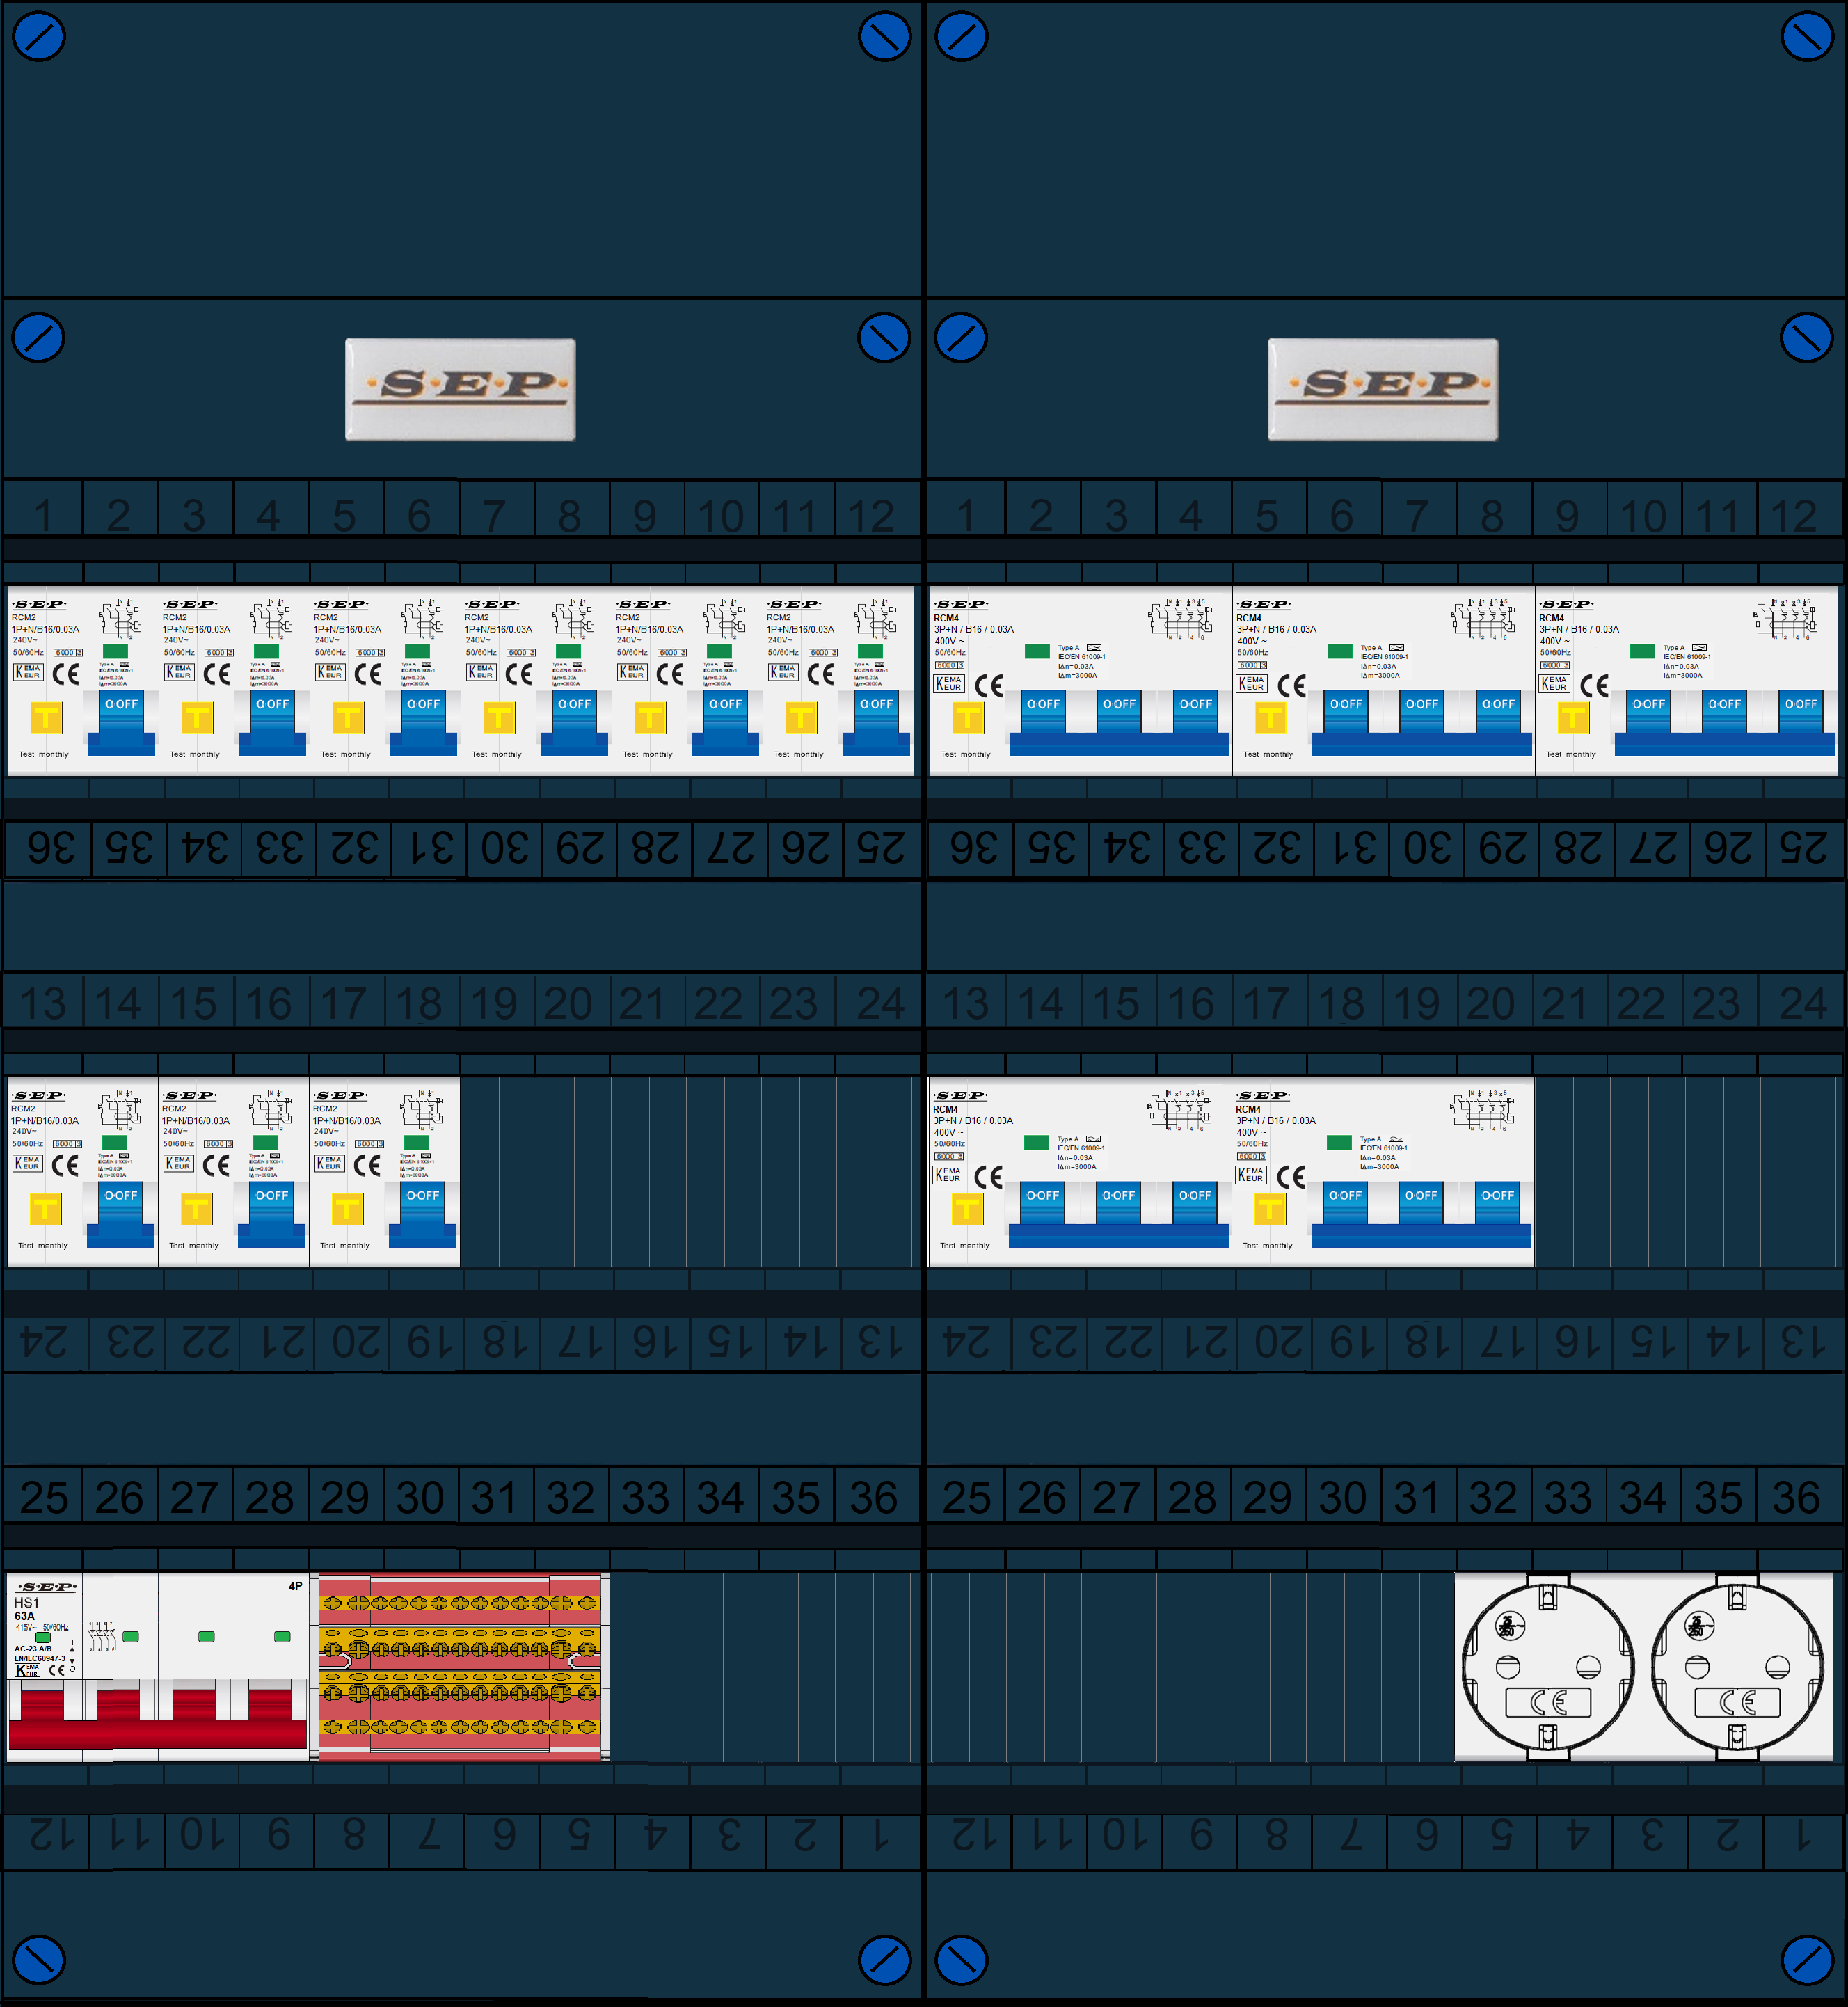Click upright number 12 label in left panel

[871, 516]
